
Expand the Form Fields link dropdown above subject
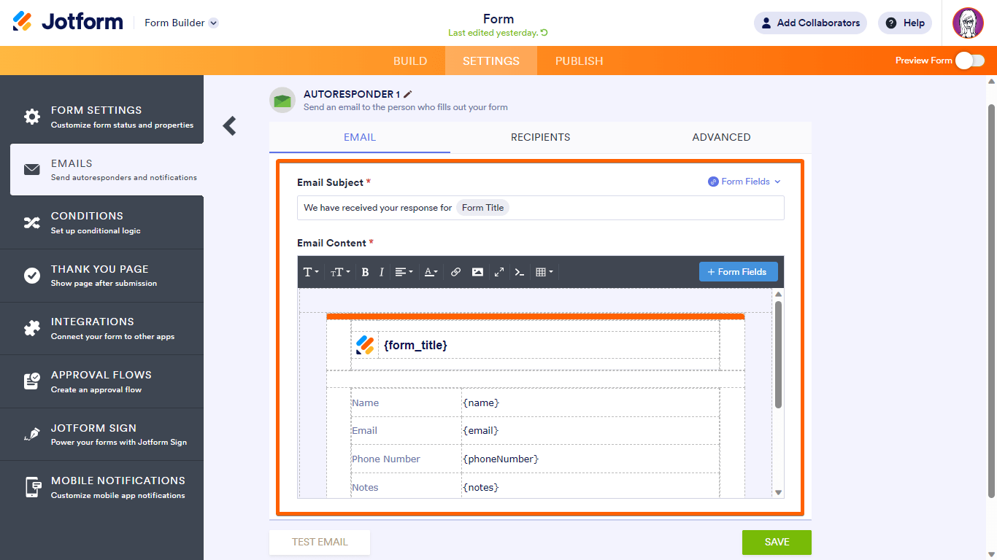coord(744,182)
